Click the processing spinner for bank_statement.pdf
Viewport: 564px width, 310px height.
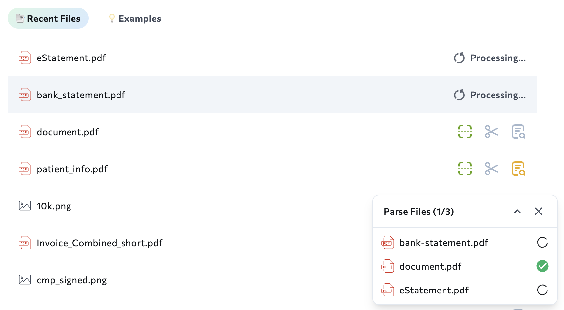pyautogui.click(x=459, y=95)
